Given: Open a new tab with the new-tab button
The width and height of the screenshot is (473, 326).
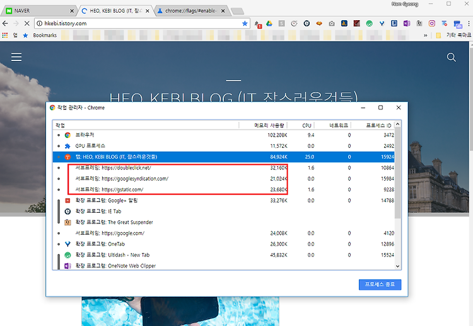Looking at the screenshot, I should [238, 11].
